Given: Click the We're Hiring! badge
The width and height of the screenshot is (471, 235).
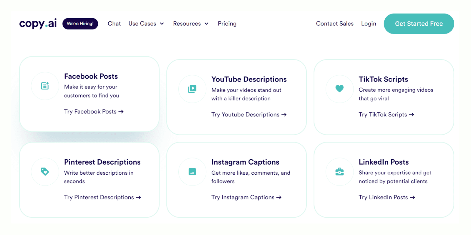Looking at the screenshot, I should [x=80, y=24].
